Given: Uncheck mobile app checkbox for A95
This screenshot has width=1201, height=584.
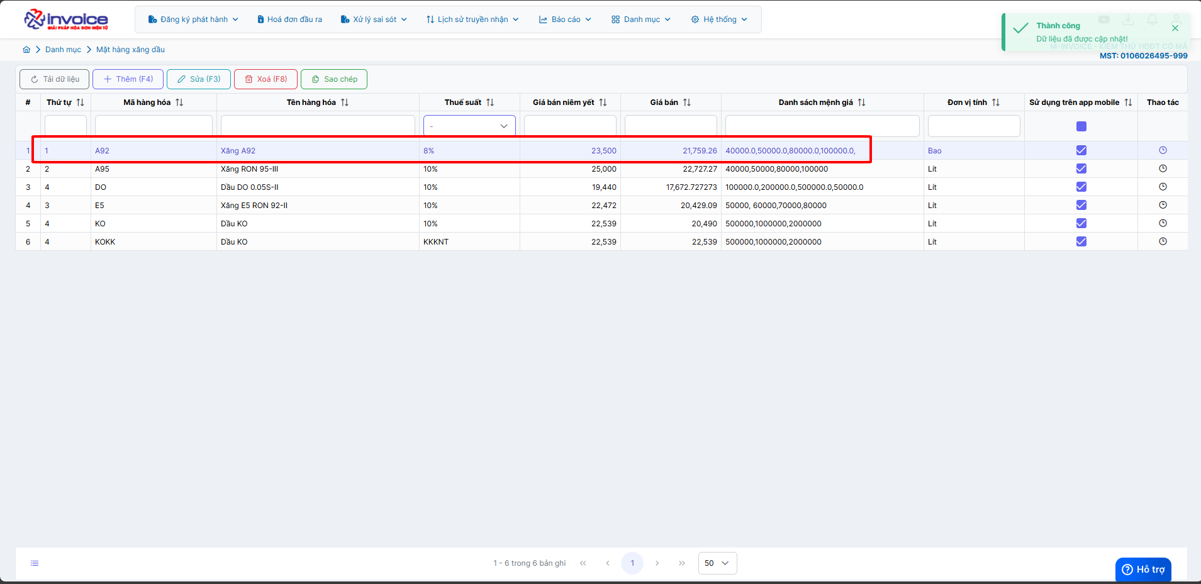Looking at the screenshot, I should 1081,168.
